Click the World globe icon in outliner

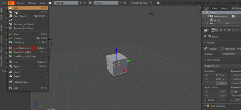pos(211,20)
